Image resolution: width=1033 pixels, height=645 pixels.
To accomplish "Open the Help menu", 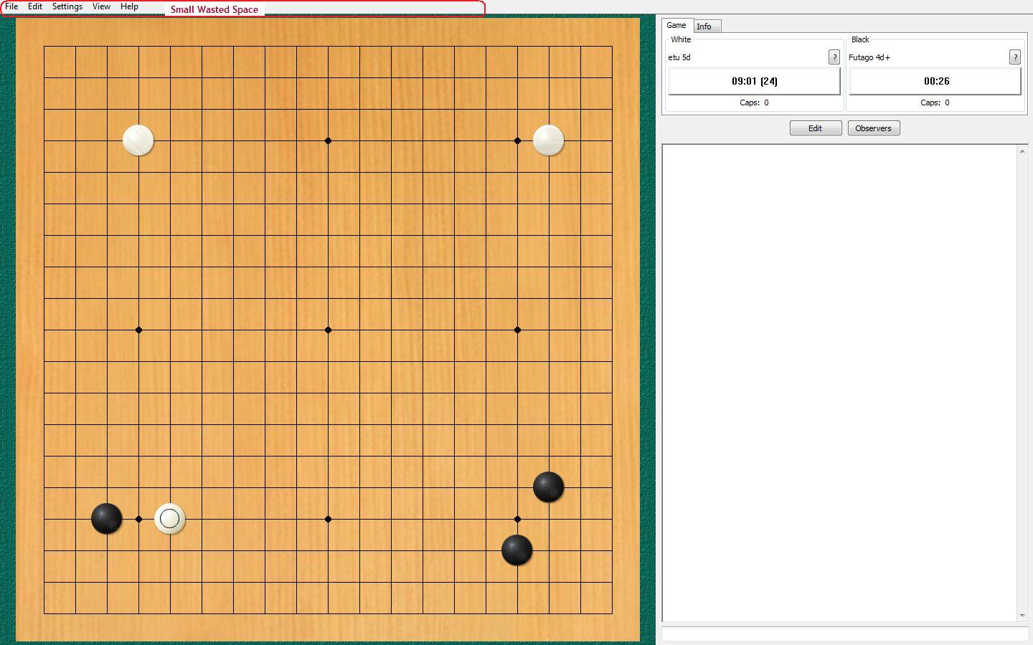I will click(129, 6).
